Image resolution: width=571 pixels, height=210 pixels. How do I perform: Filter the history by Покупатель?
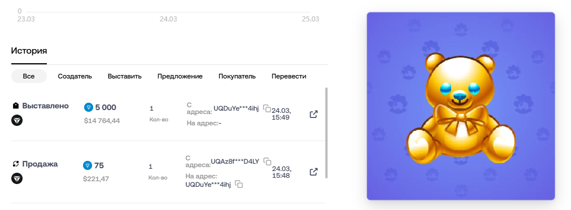[x=237, y=76]
